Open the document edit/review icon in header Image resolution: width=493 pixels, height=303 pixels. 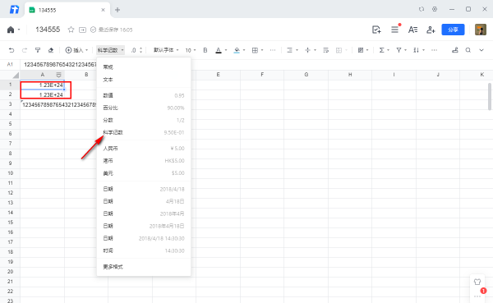376,30
